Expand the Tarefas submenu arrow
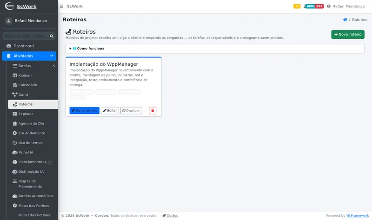The width and height of the screenshot is (372, 220). coord(54,66)
